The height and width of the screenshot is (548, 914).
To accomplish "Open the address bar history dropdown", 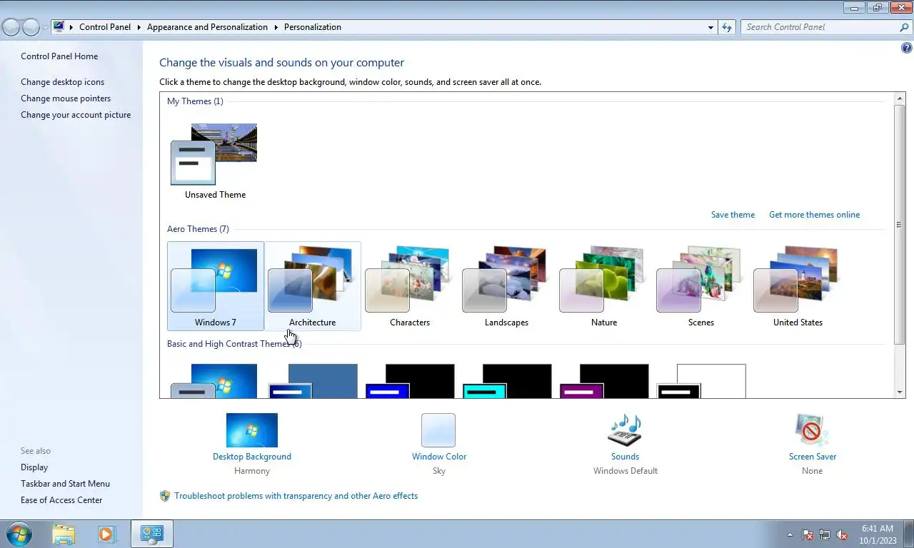I will (710, 27).
